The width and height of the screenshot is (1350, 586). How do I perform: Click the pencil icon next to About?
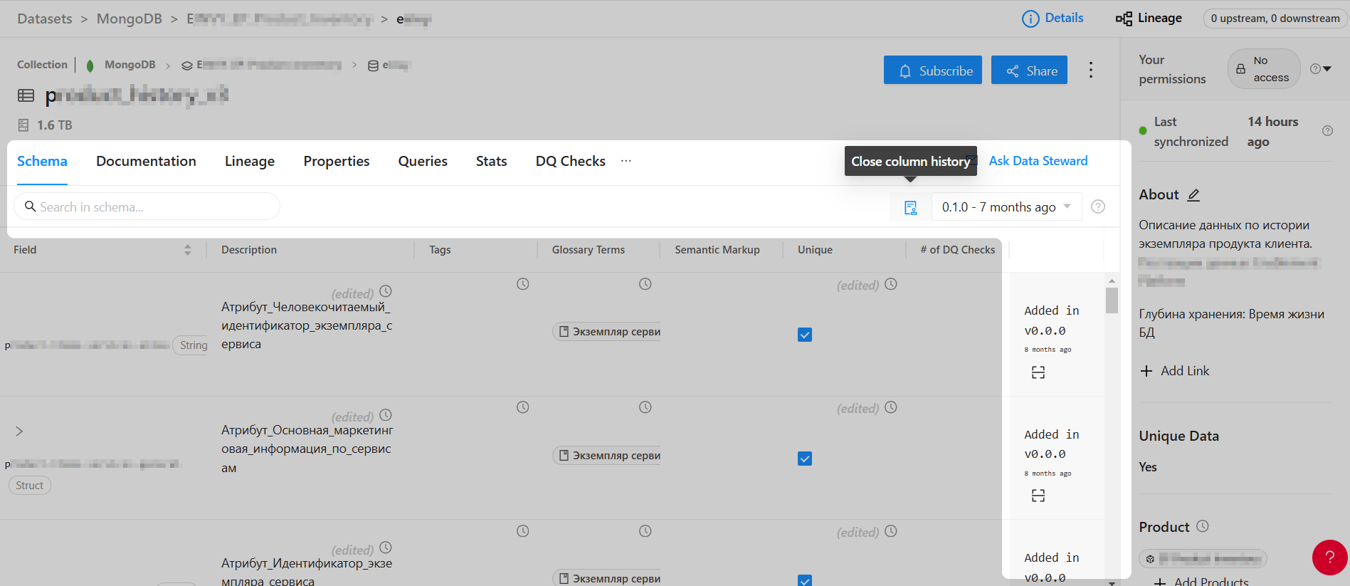coord(1193,195)
